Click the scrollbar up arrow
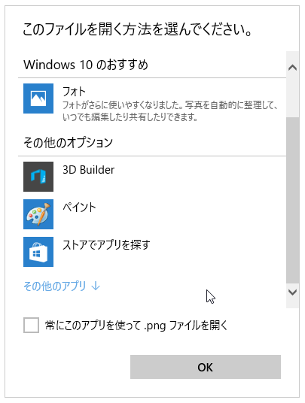This screenshot has width=305, height=403. point(293,68)
